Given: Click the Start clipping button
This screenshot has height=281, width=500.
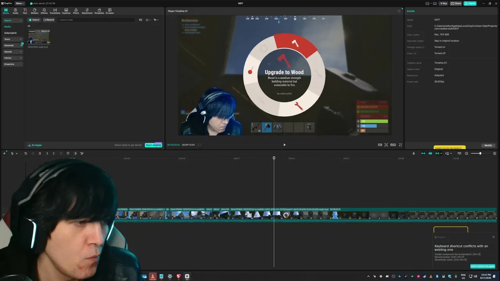Looking at the screenshot, I should click(153, 145).
